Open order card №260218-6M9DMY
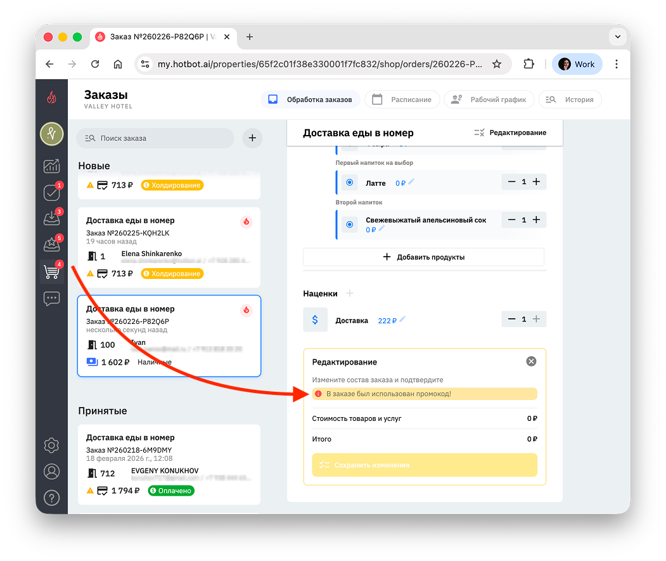Image resolution: width=666 pixels, height=561 pixels. pos(169,465)
